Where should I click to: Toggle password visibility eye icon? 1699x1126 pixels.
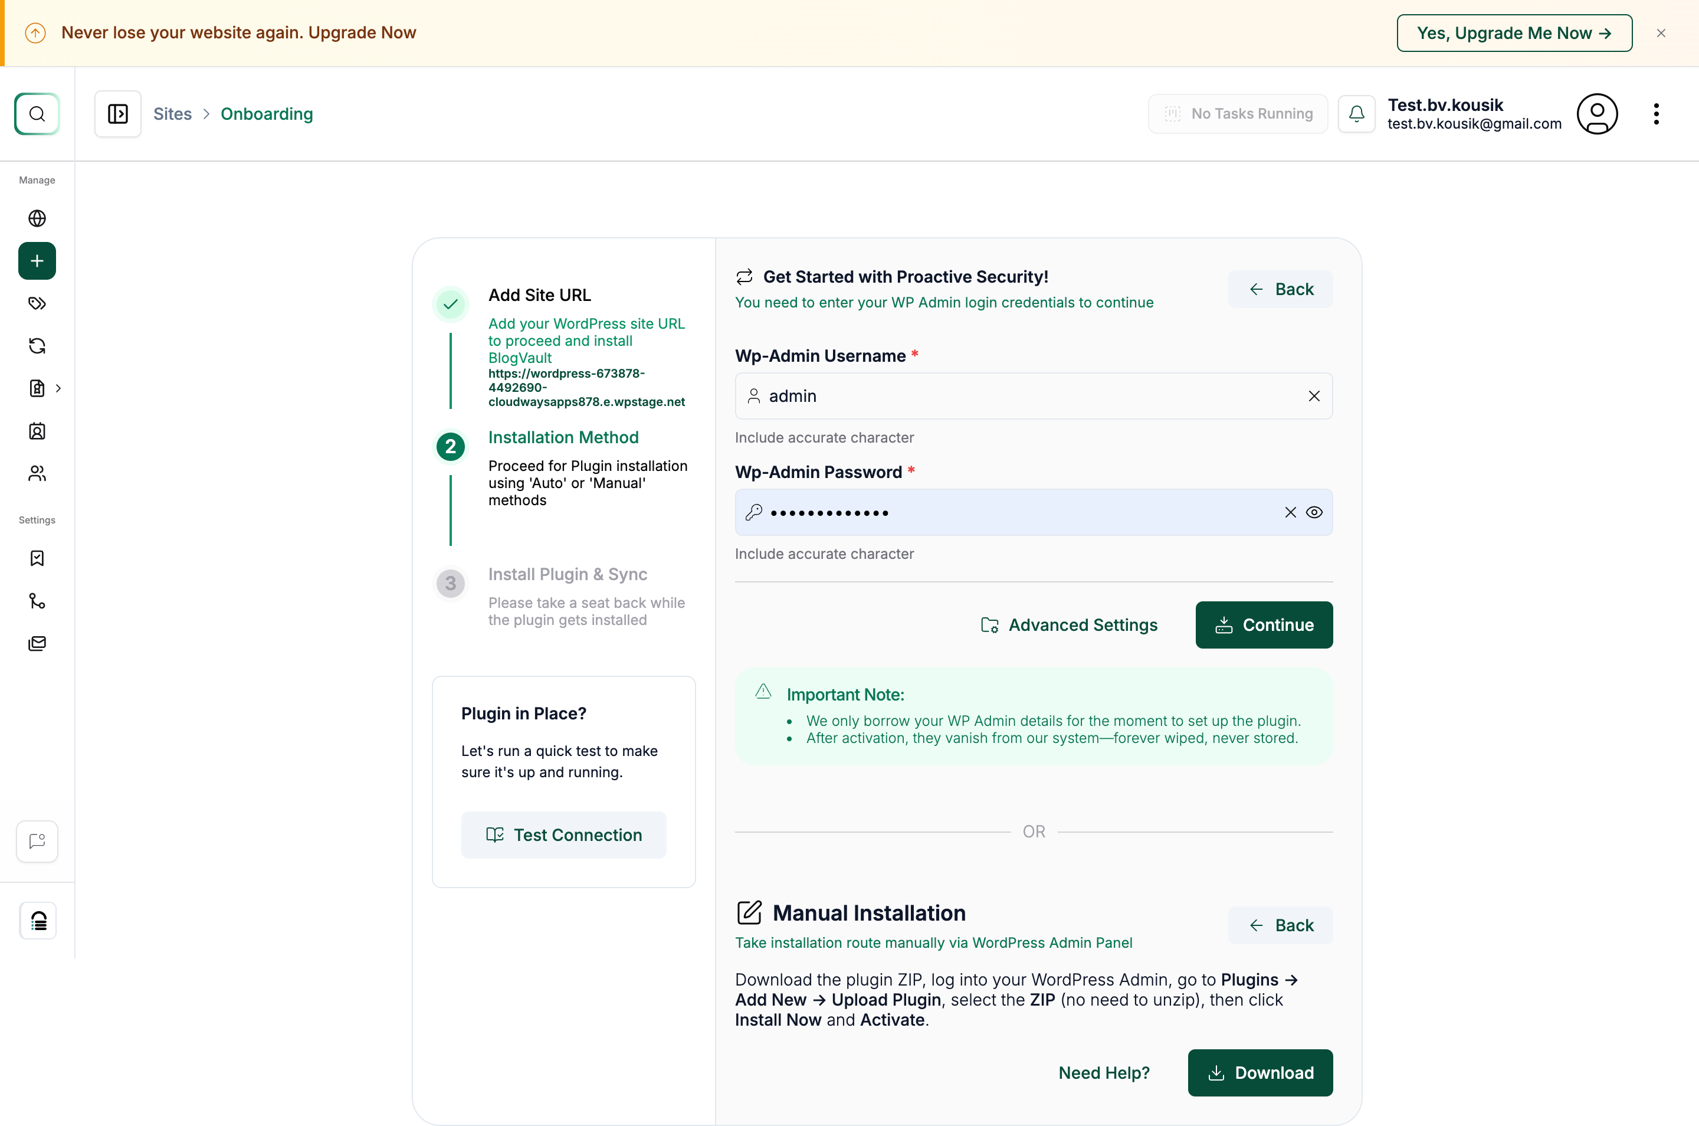tap(1314, 512)
